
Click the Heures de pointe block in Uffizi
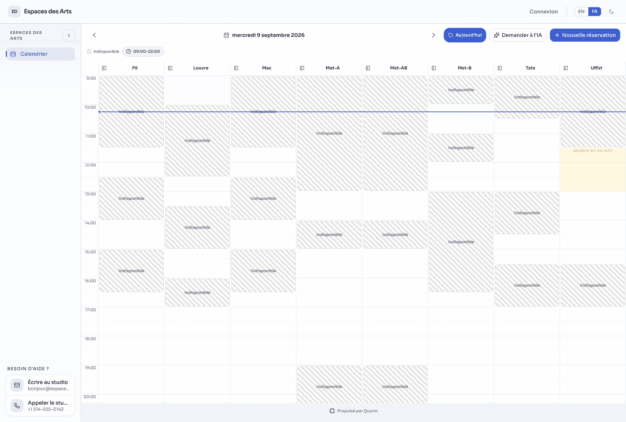tap(593, 169)
